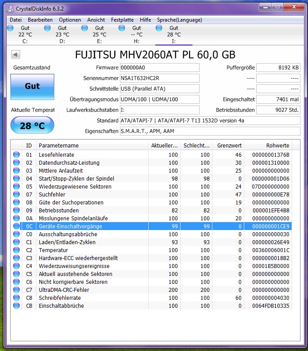
Task: Select the Nicht korrigierbare Sektoren row
Action: (151, 282)
